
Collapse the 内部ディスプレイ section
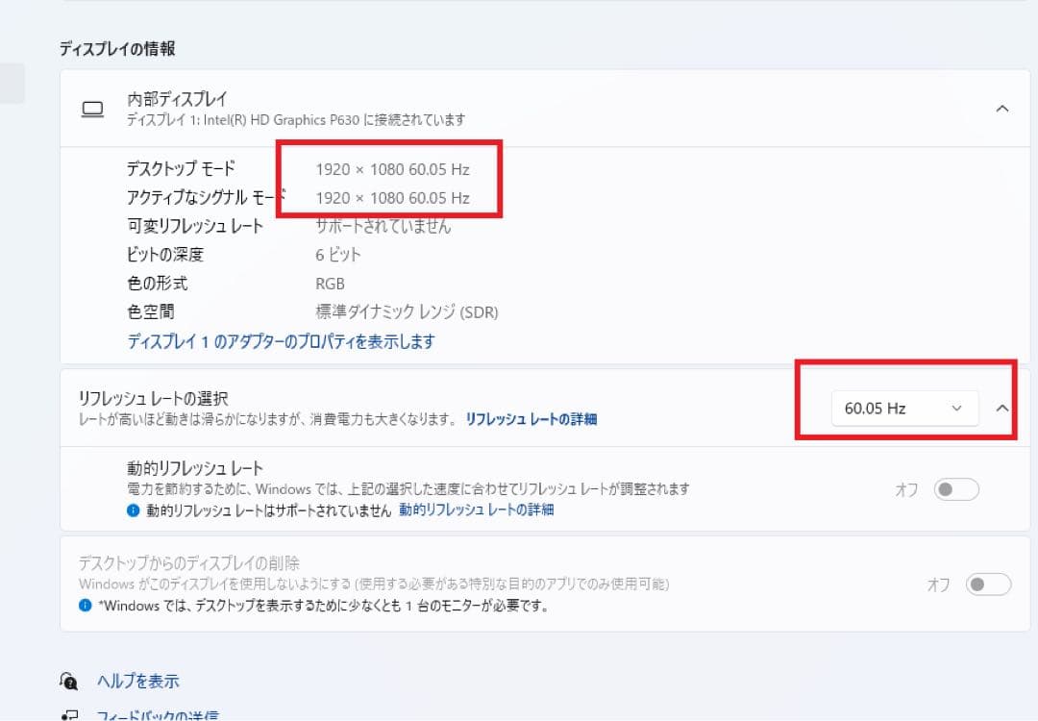[1003, 109]
